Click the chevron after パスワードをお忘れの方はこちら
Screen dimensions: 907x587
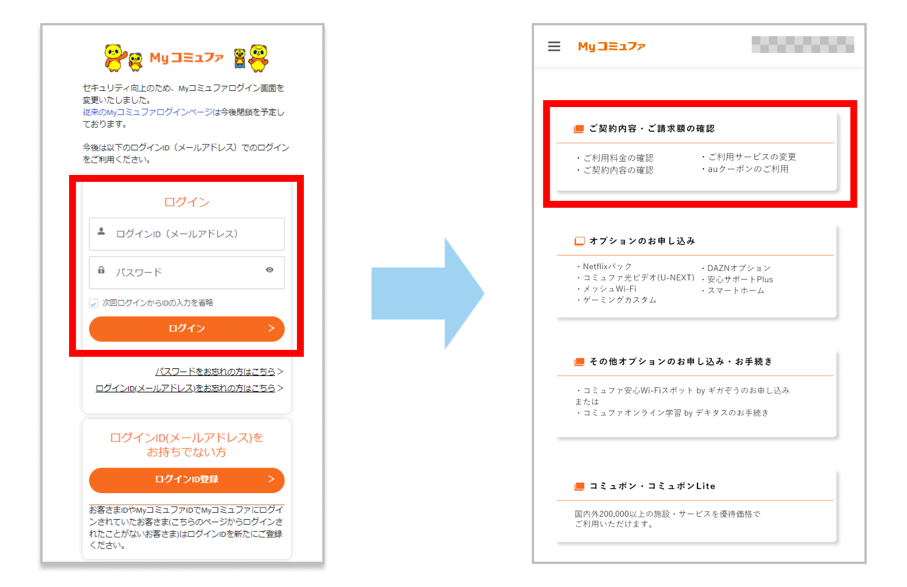(280, 372)
